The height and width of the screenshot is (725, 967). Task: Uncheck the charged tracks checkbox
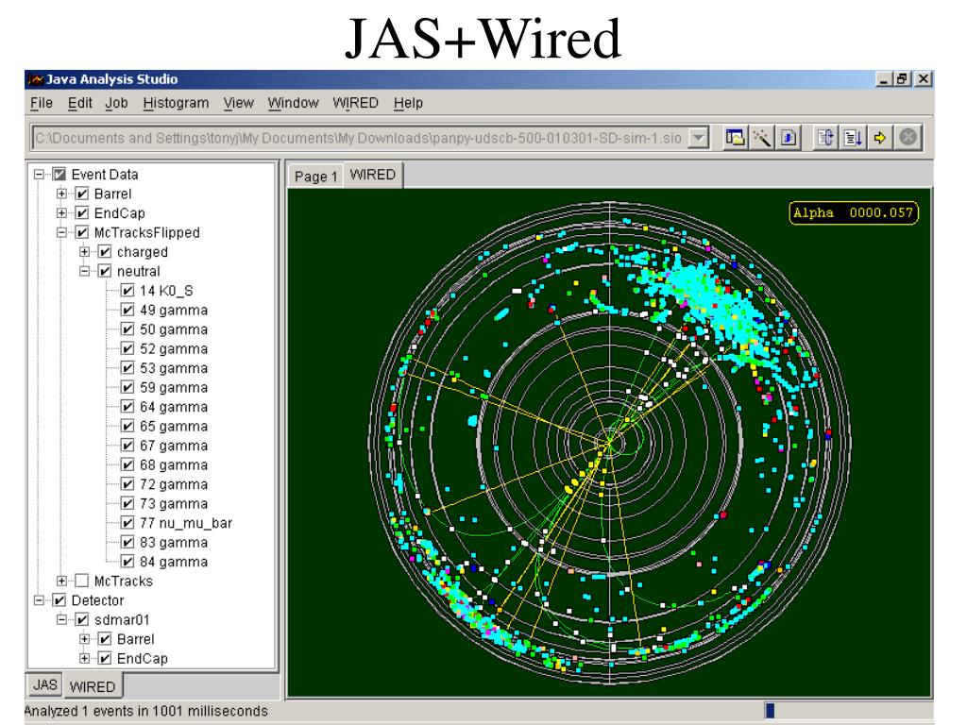[x=105, y=252]
